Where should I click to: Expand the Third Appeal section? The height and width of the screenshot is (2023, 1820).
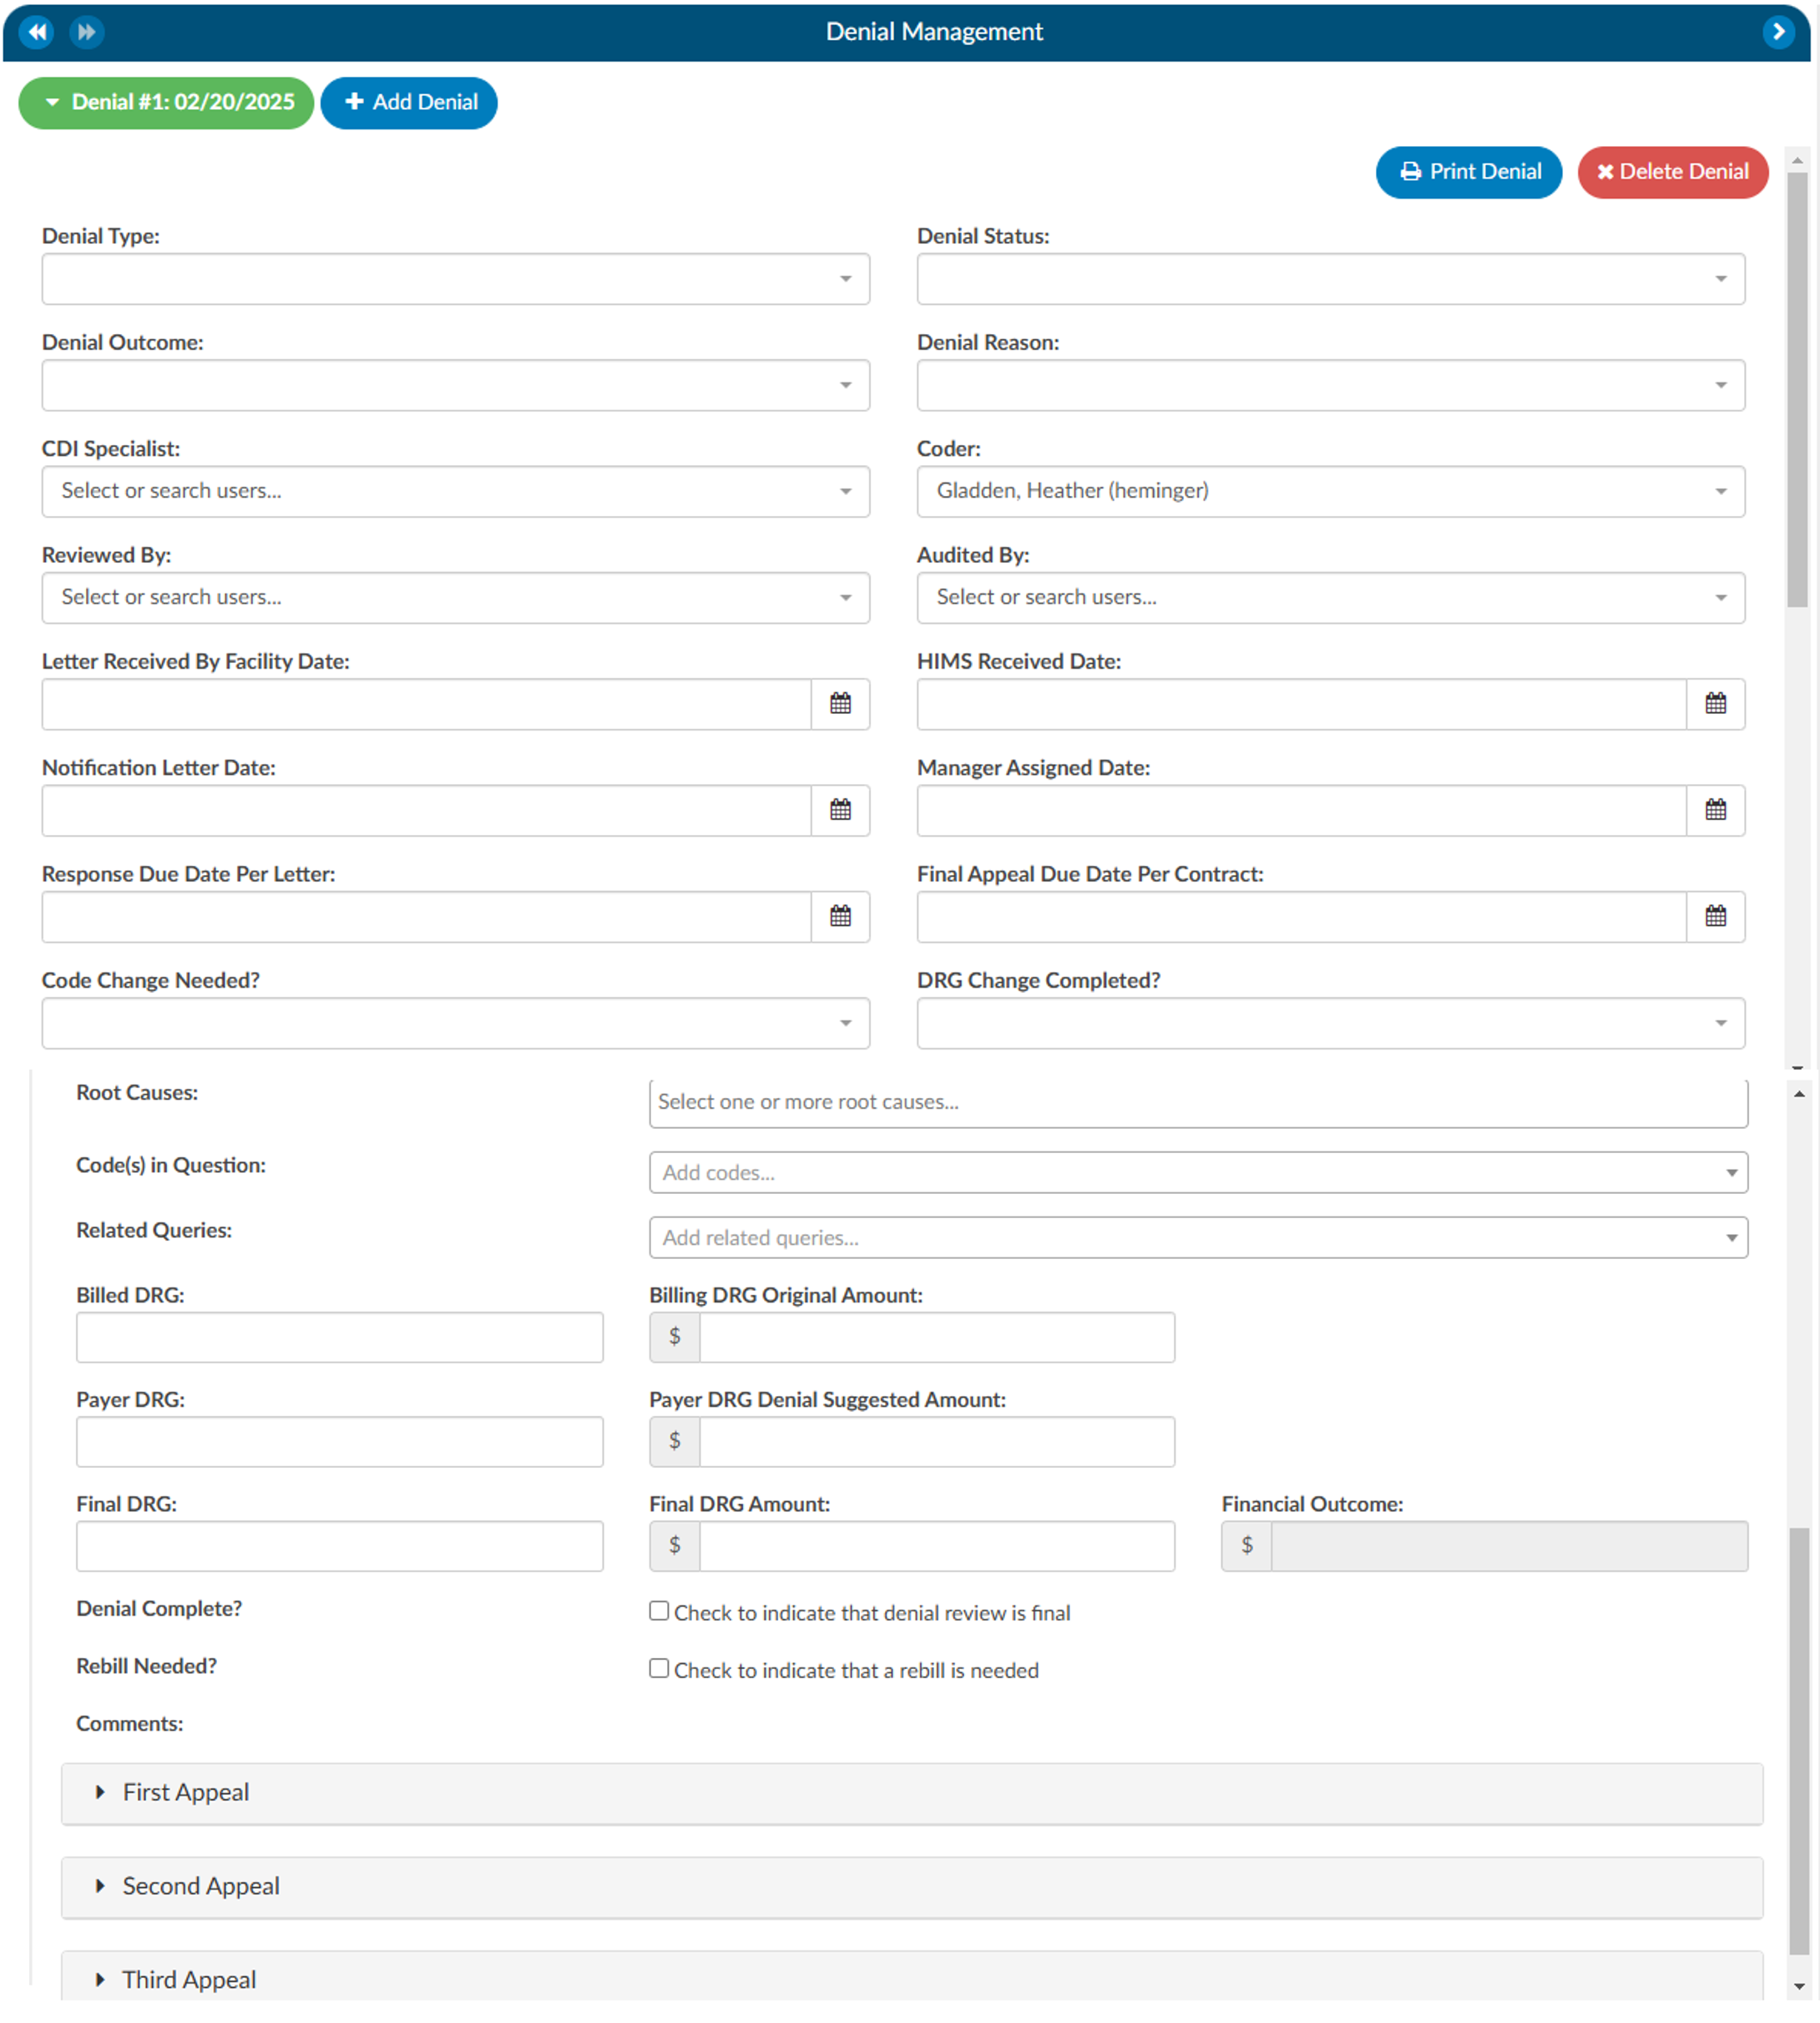coord(911,1978)
